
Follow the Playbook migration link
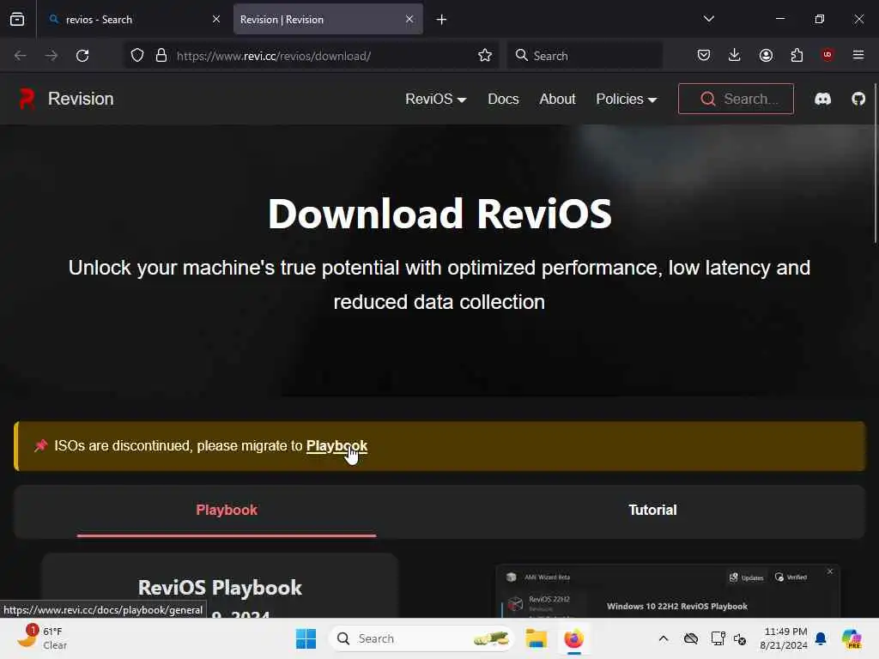pyautogui.click(x=336, y=446)
